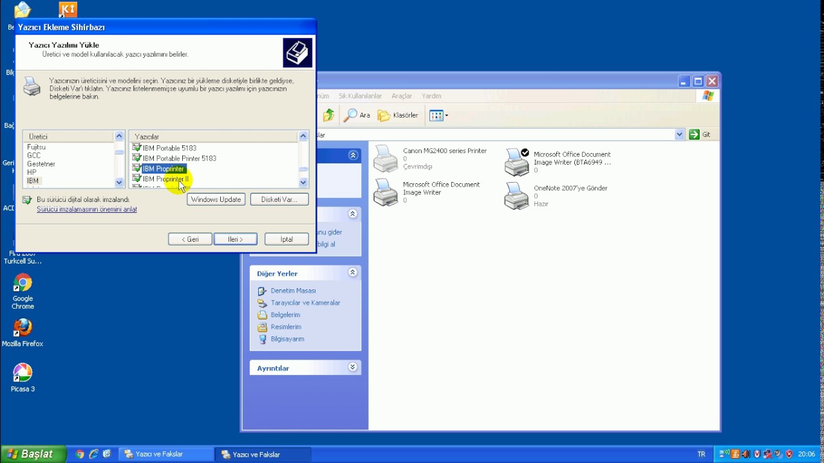
Task: Click Denetim Masası icon in sidebar
Action: pos(262,291)
